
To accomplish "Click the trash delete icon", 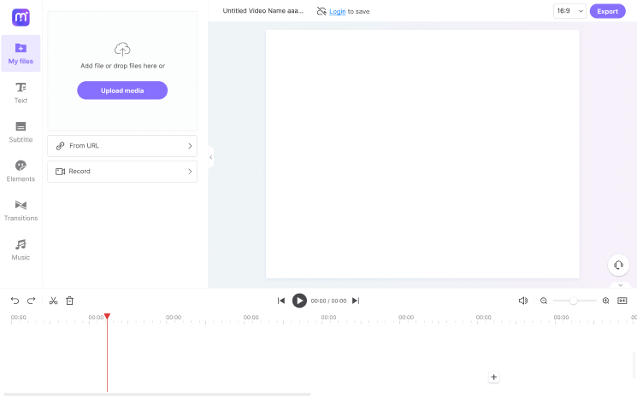I will tap(70, 301).
